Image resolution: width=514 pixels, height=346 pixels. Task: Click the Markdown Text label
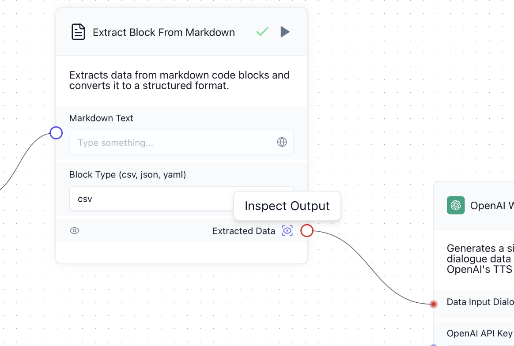click(x=101, y=118)
